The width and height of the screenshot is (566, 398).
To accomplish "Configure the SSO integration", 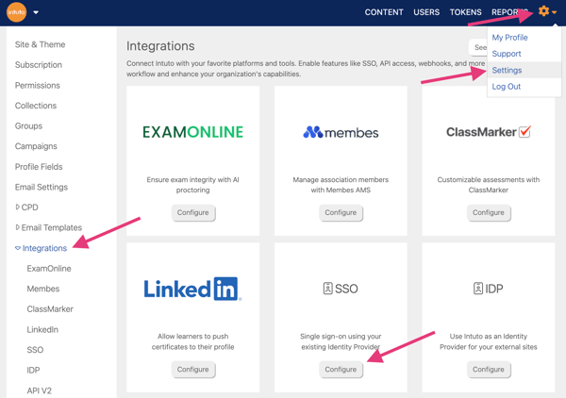I will [341, 370].
